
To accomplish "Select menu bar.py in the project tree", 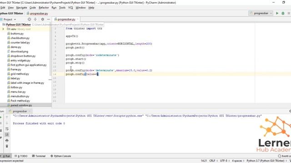I will (18, 91).
